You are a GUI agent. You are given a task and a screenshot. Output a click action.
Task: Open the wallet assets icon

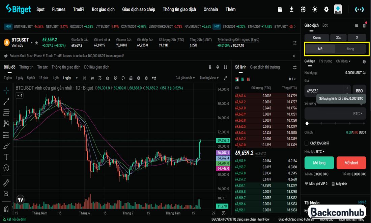coord(280,9)
